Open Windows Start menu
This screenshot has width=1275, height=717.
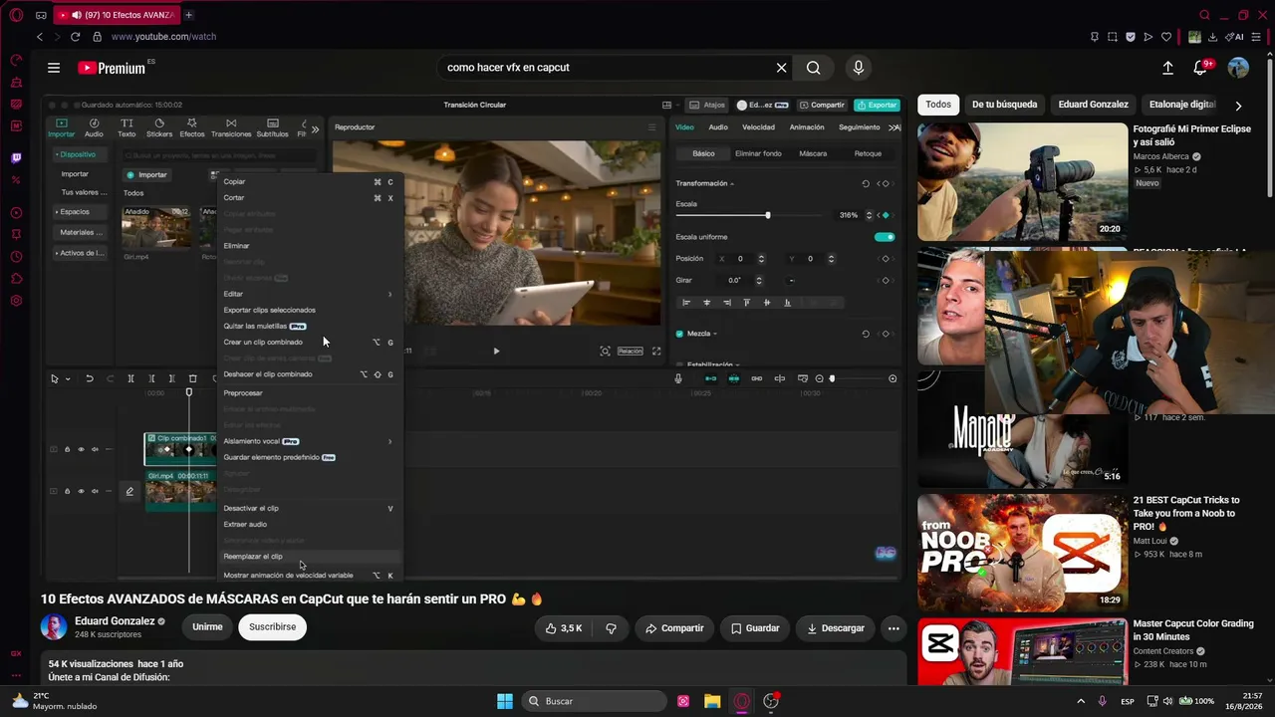tap(505, 701)
